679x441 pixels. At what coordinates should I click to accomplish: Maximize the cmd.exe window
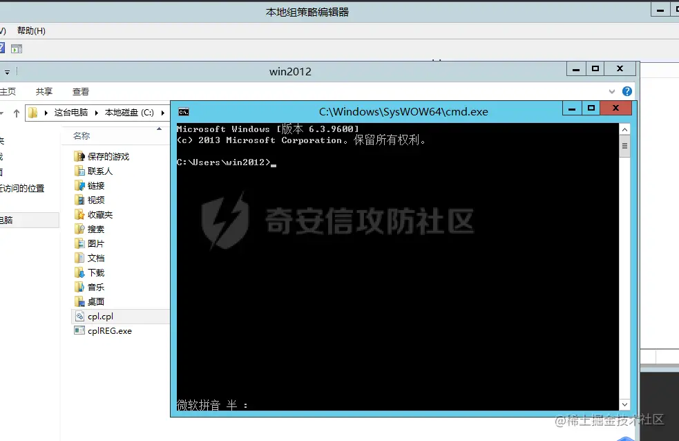pyautogui.click(x=591, y=108)
